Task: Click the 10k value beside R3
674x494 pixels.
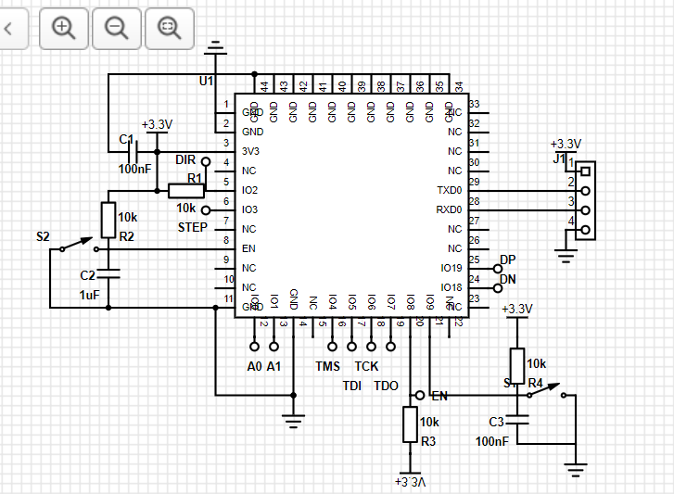Action: point(429,423)
